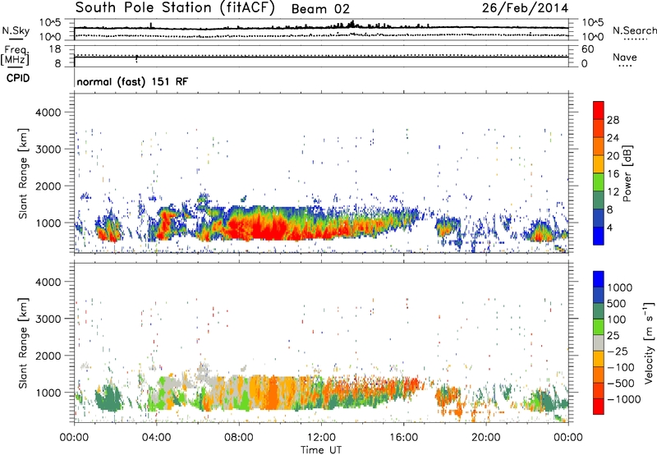
Task: Click the "28" label on the power color bar
Action: coord(613,120)
